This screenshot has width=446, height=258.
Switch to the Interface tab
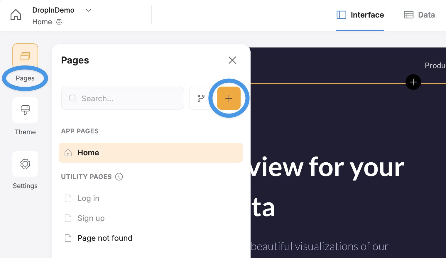(360, 15)
